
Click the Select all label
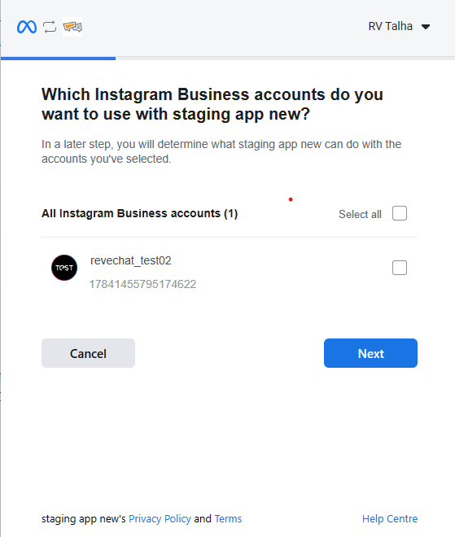pos(360,214)
